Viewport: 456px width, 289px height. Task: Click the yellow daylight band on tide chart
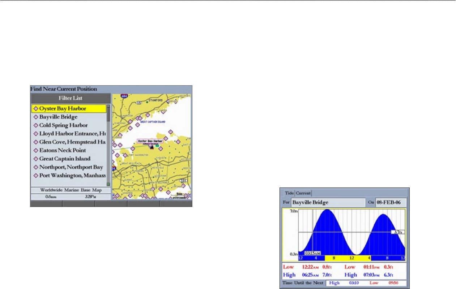point(348,258)
